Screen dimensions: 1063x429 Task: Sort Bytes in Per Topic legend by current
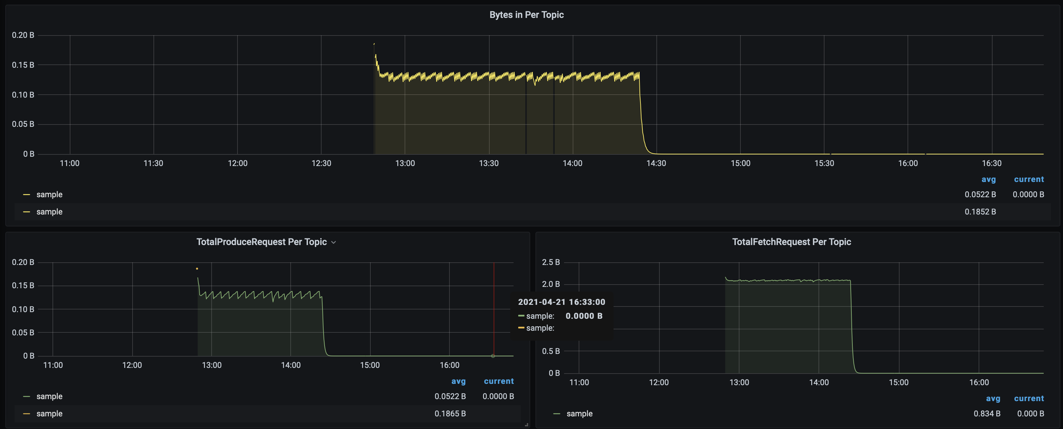coord(1028,179)
